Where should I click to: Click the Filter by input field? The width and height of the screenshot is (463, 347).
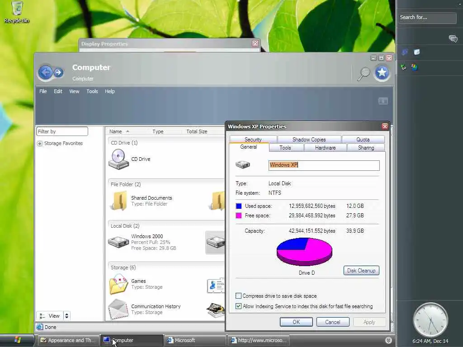62,131
